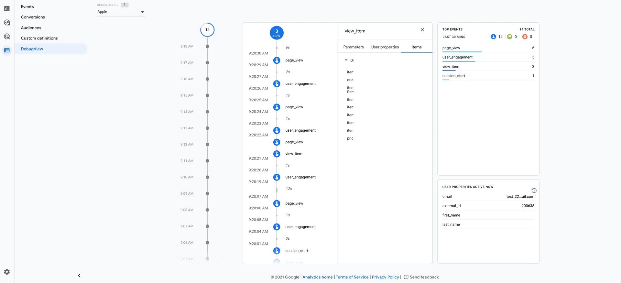Image resolution: width=621 pixels, height=283 pixels.
Task: Open the Custom definitions menu item
Action: [39, 38]
